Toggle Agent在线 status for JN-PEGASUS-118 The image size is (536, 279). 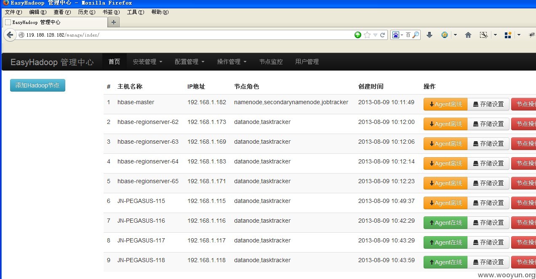point(445,262)
